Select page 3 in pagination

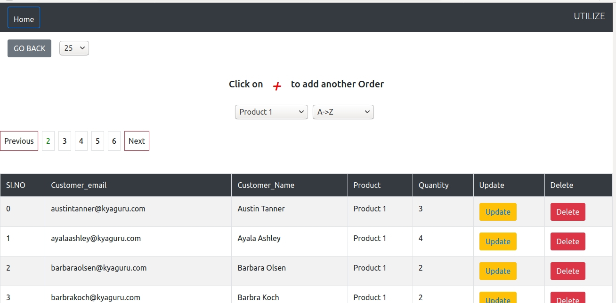(65, 141)
